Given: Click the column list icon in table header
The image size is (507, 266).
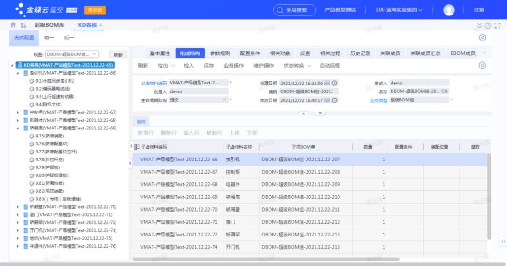Looking at the screenshot, I should (137, 147).
